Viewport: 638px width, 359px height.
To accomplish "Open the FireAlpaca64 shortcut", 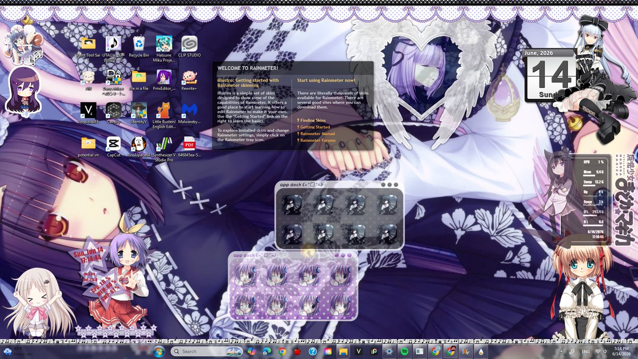I will coord(139,147).
